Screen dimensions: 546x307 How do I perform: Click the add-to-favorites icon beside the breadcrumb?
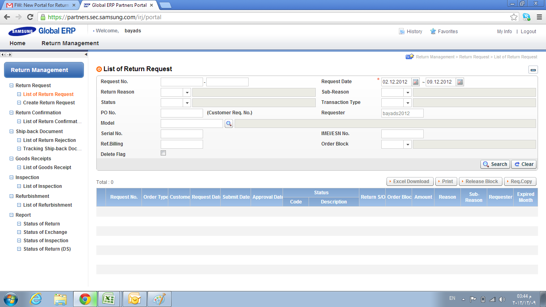[x=410, y=57]
